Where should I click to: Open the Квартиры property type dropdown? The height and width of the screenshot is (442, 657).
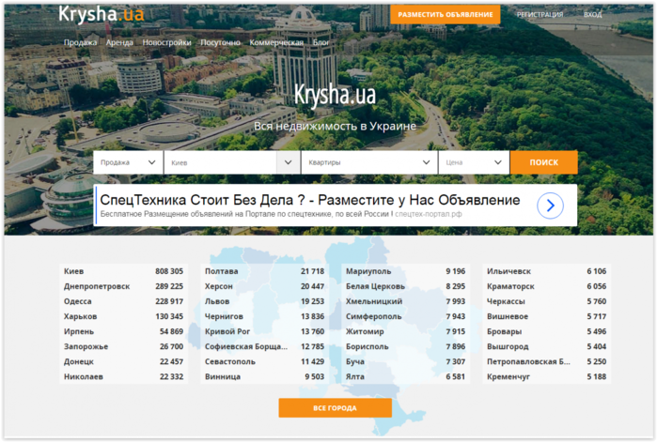point(369,162)
